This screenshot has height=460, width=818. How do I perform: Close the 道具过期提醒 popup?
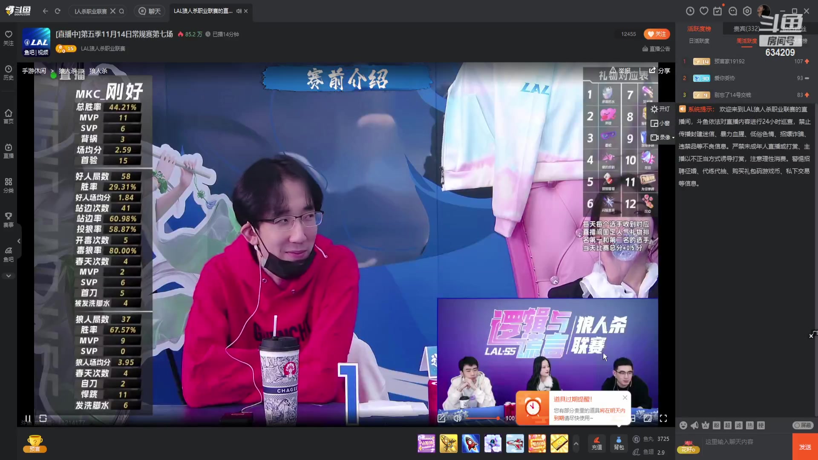[625, 397]
